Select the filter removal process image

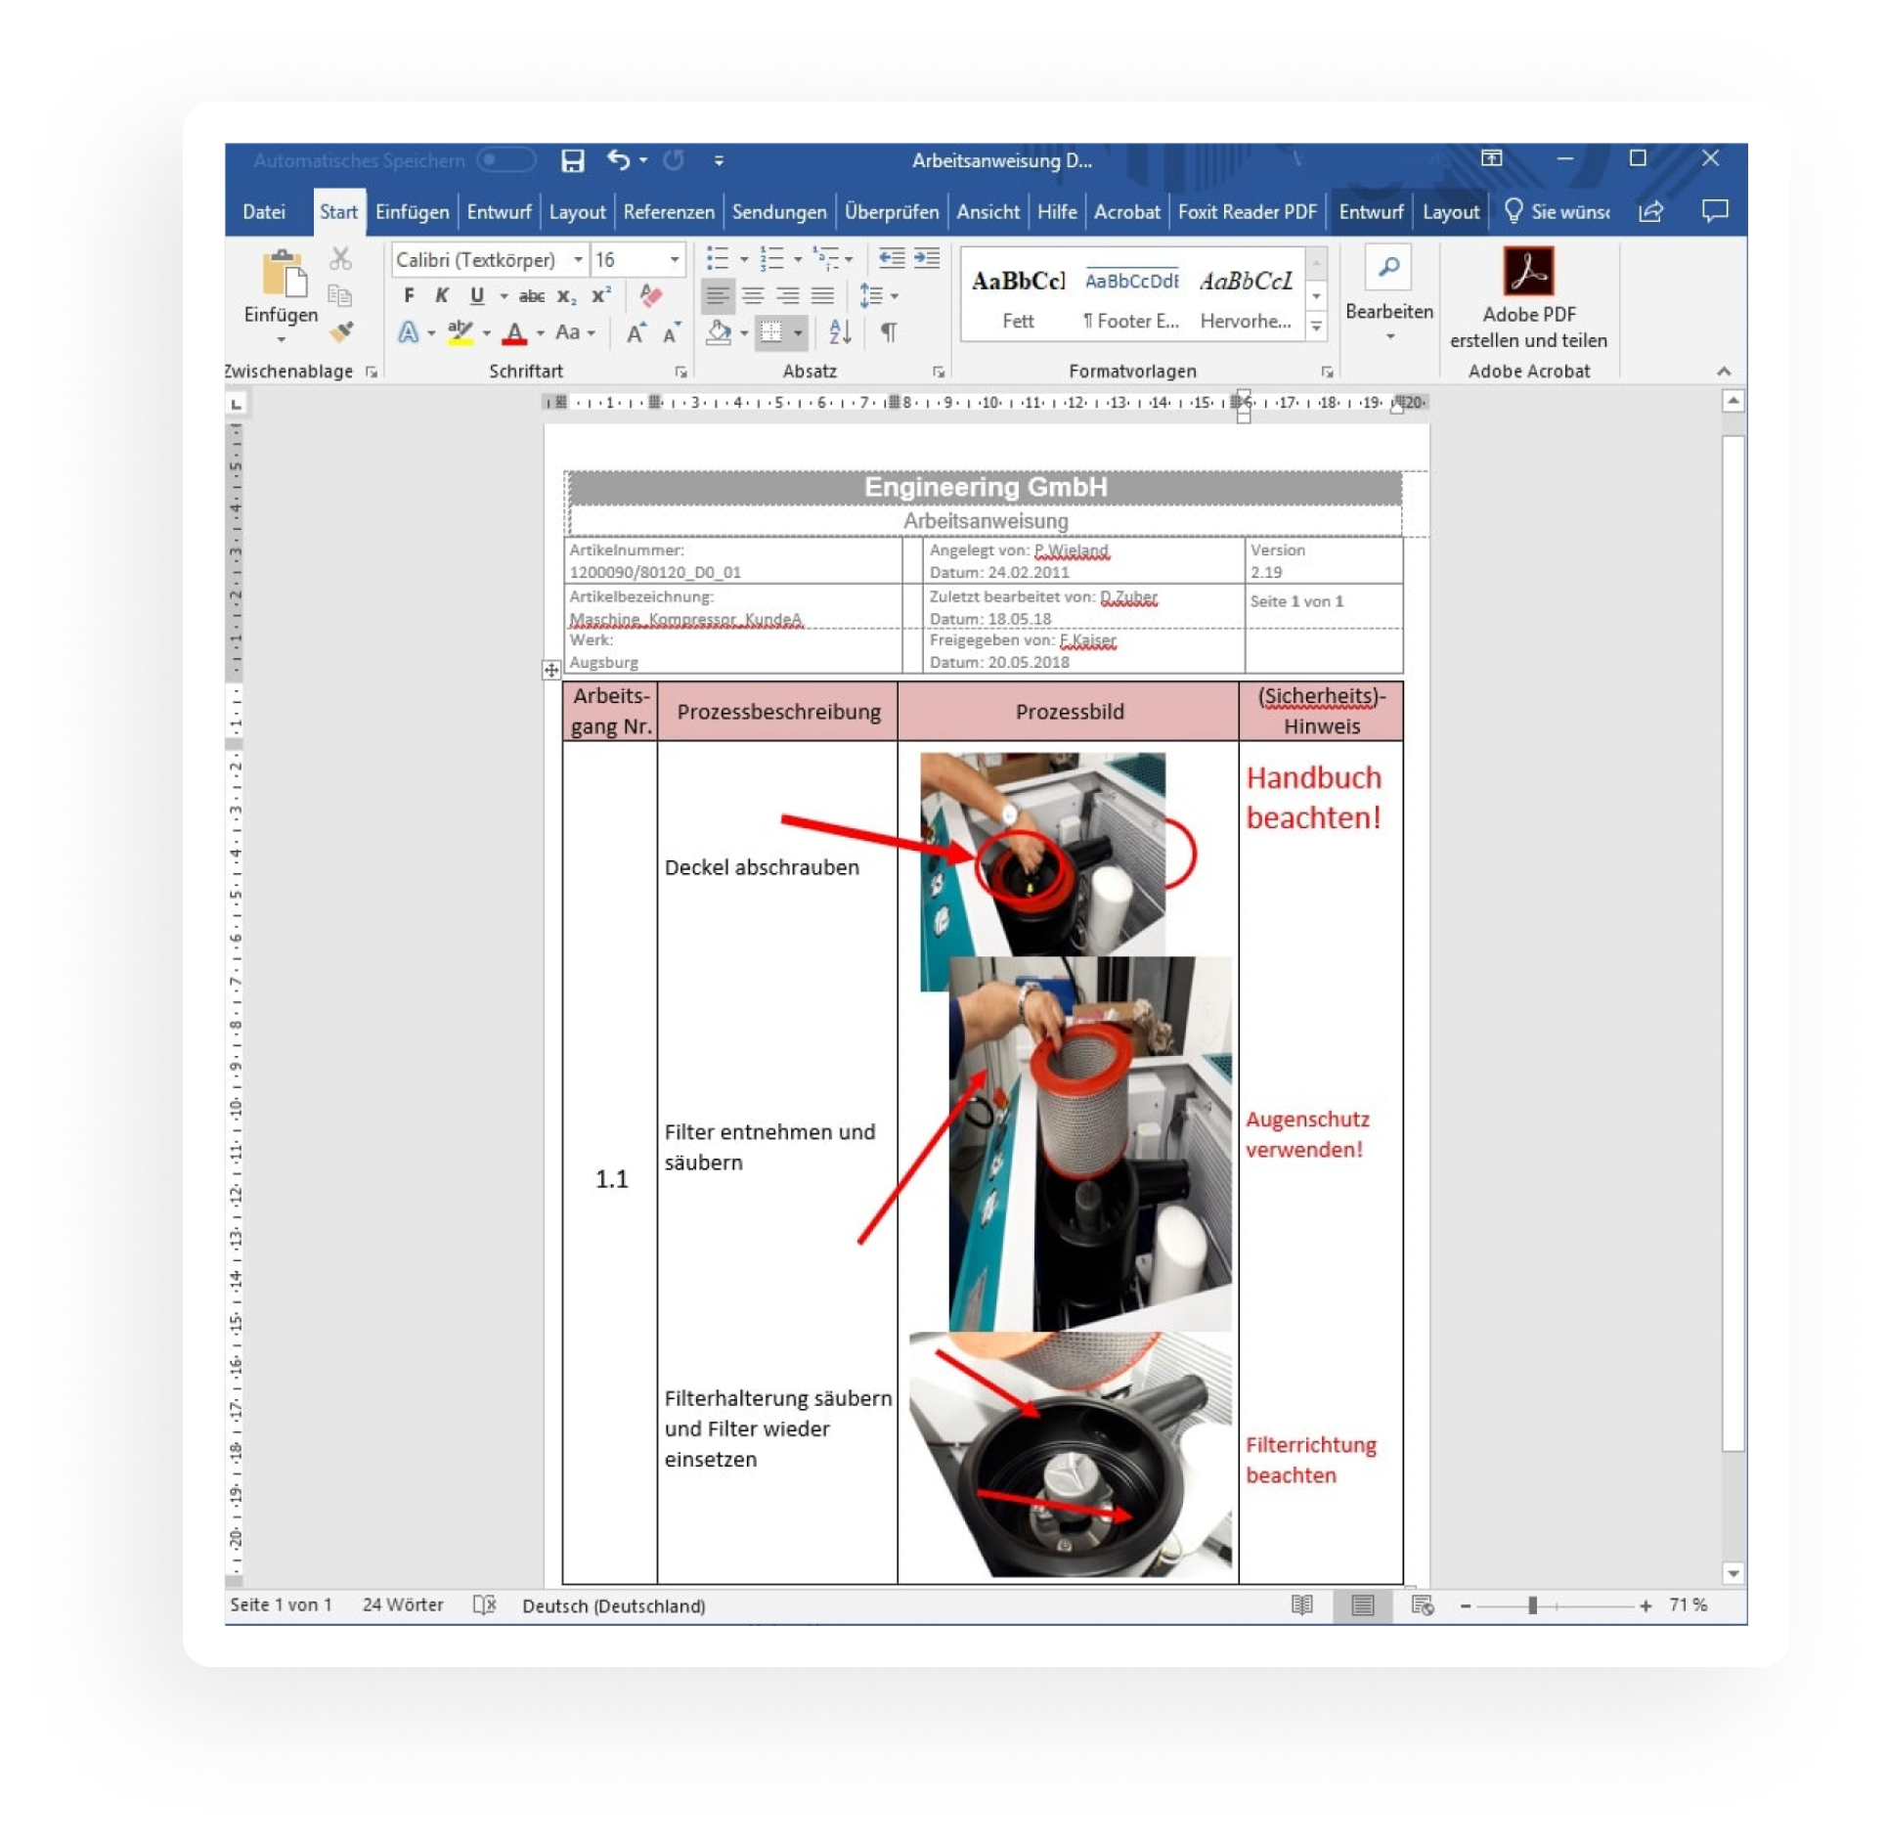1088,1142
